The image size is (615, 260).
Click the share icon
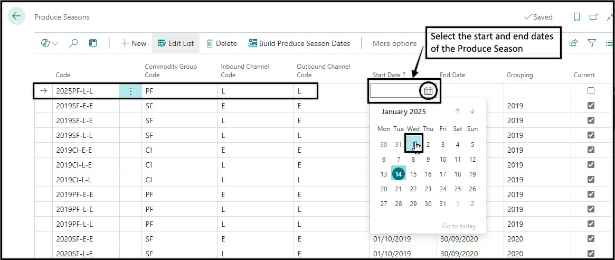tap(573, 43)
